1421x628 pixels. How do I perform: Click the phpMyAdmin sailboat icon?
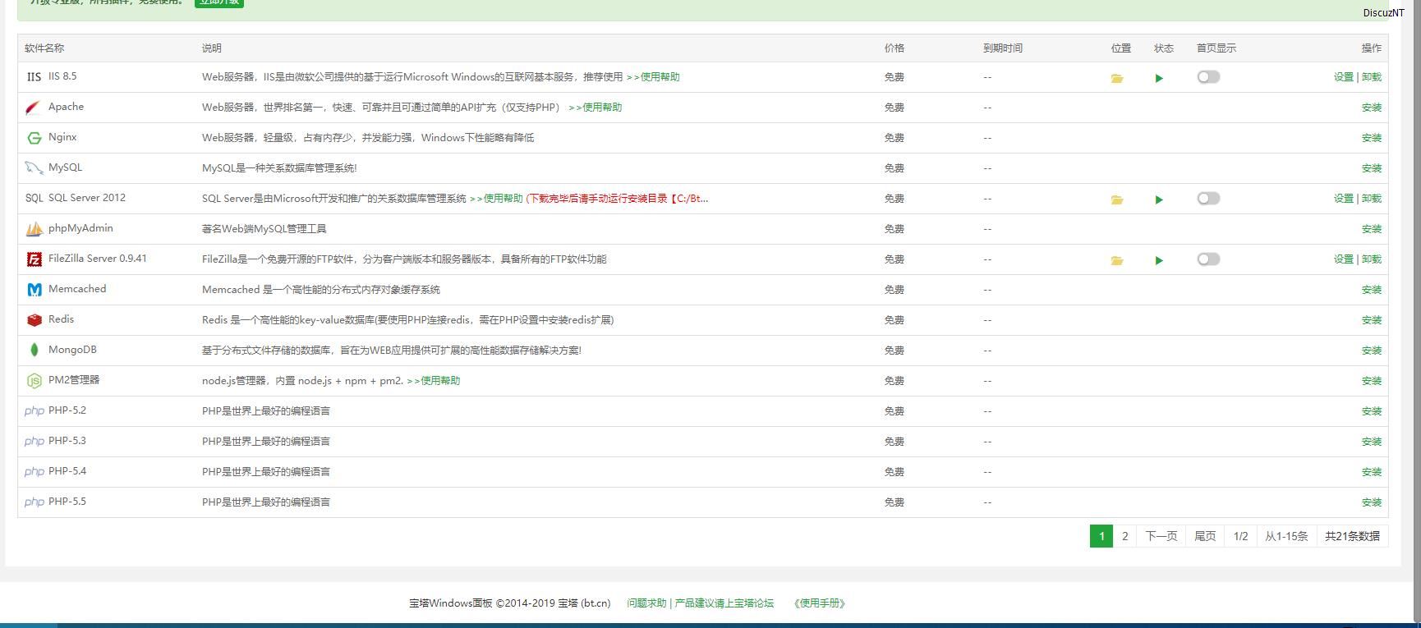click(x=34, y=229)
